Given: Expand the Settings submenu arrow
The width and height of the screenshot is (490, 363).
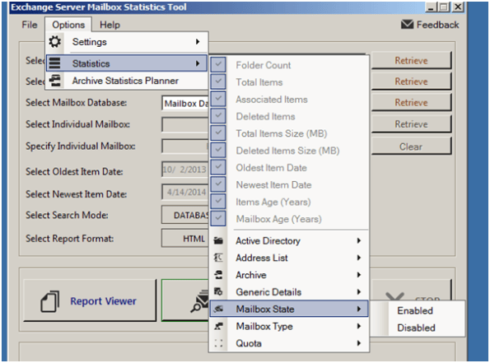Looking at the screenshot, I should click(x=198, y=41).
